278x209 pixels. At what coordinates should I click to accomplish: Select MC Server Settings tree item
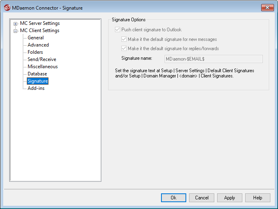[40, 23]
